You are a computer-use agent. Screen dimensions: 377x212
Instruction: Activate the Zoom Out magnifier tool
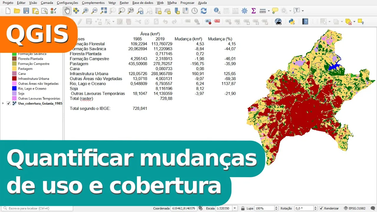point(94,11)
